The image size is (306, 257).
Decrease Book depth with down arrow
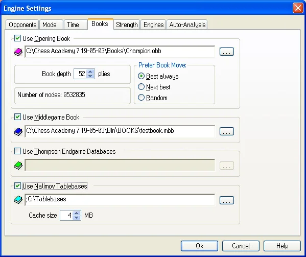90,76
